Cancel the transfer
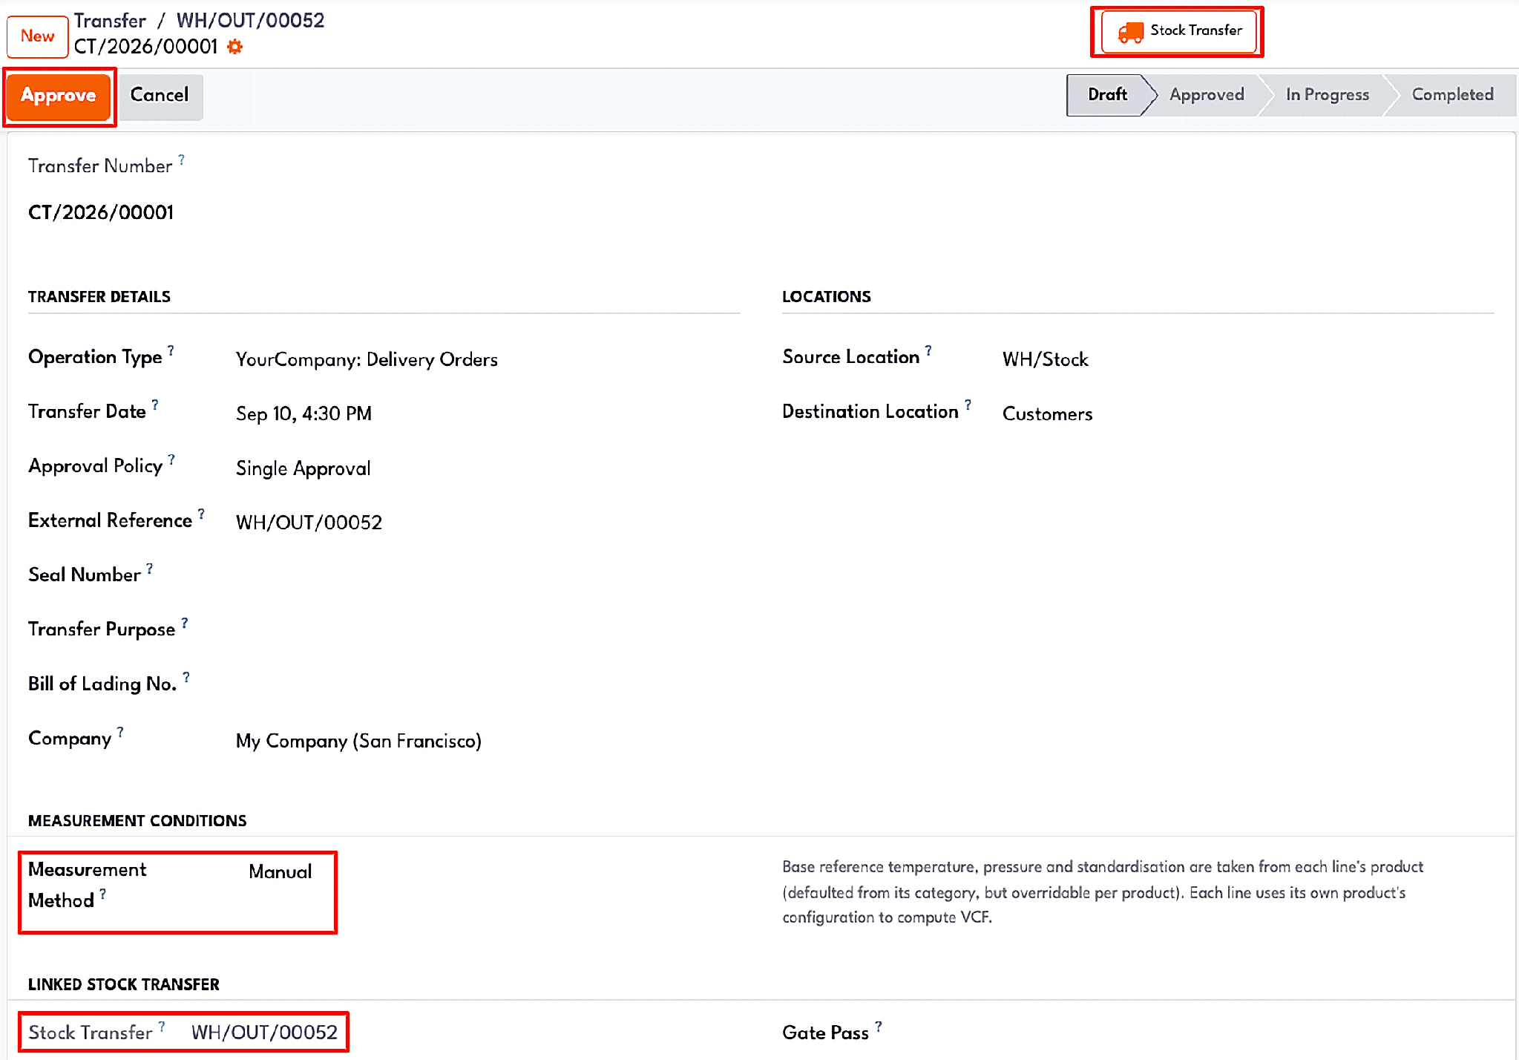This screenshot has width=1519, height=1060. pyautogui.click(x=160, y=95)
